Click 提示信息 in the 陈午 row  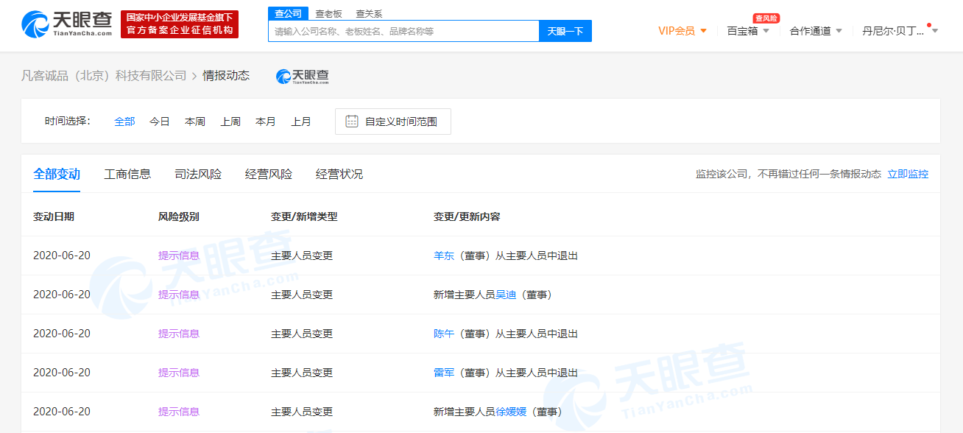click(x=179, y=334)
